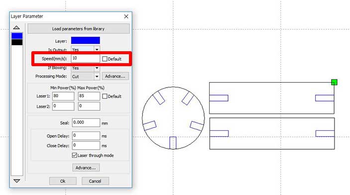
Task: Click the Laser2 Min Power field
Action: click(63, 106)
